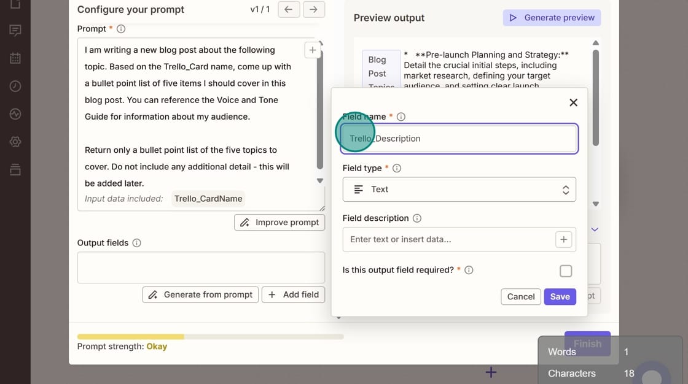Screen dimensions: 688x384
Task: Check the 'Is this output field required?' checkbox
Action: pos(566,270)
